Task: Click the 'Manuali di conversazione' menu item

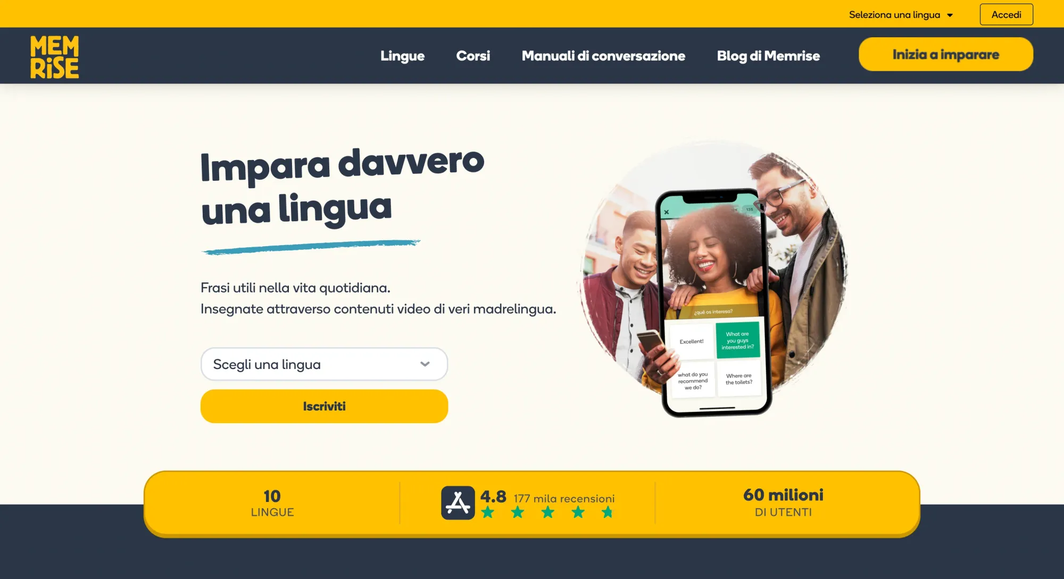Action: tap(603, 56)
